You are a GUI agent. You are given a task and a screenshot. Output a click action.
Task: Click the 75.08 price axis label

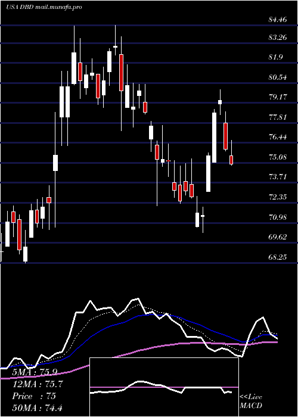coord(278,157)
